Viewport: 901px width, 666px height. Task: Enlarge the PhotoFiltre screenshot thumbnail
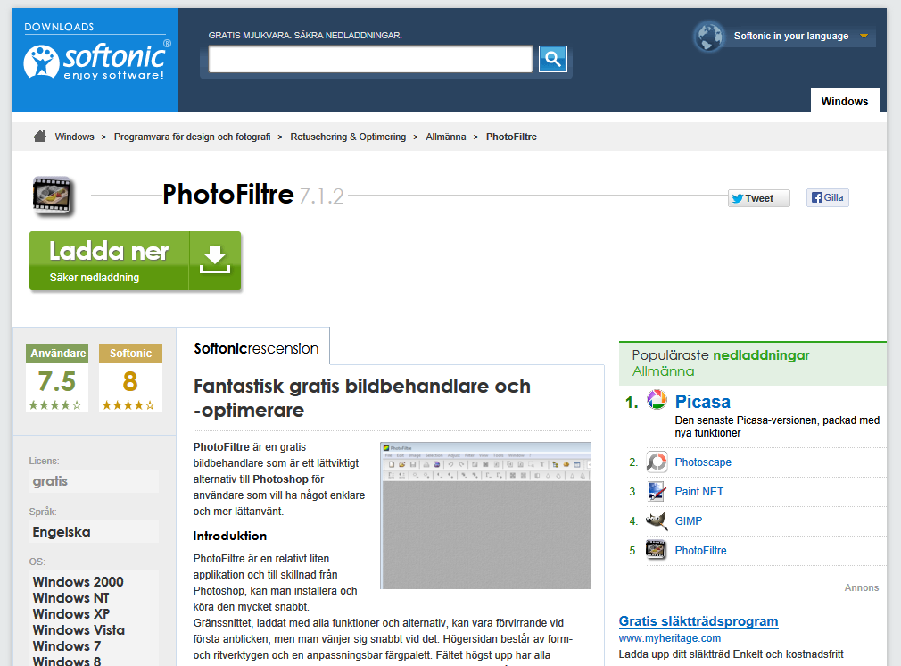(485, 515)
